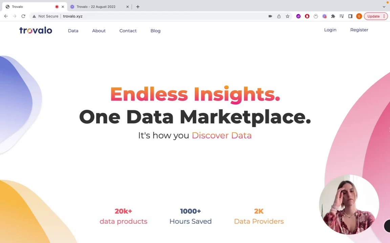Screen dimensions: 390x243
Task: Click the 20k+ data products stat
Action: [123, 216]
